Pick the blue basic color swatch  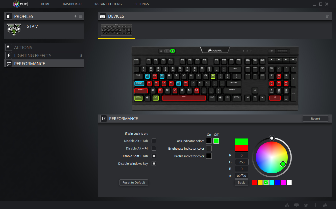click(x=278, y=182)
